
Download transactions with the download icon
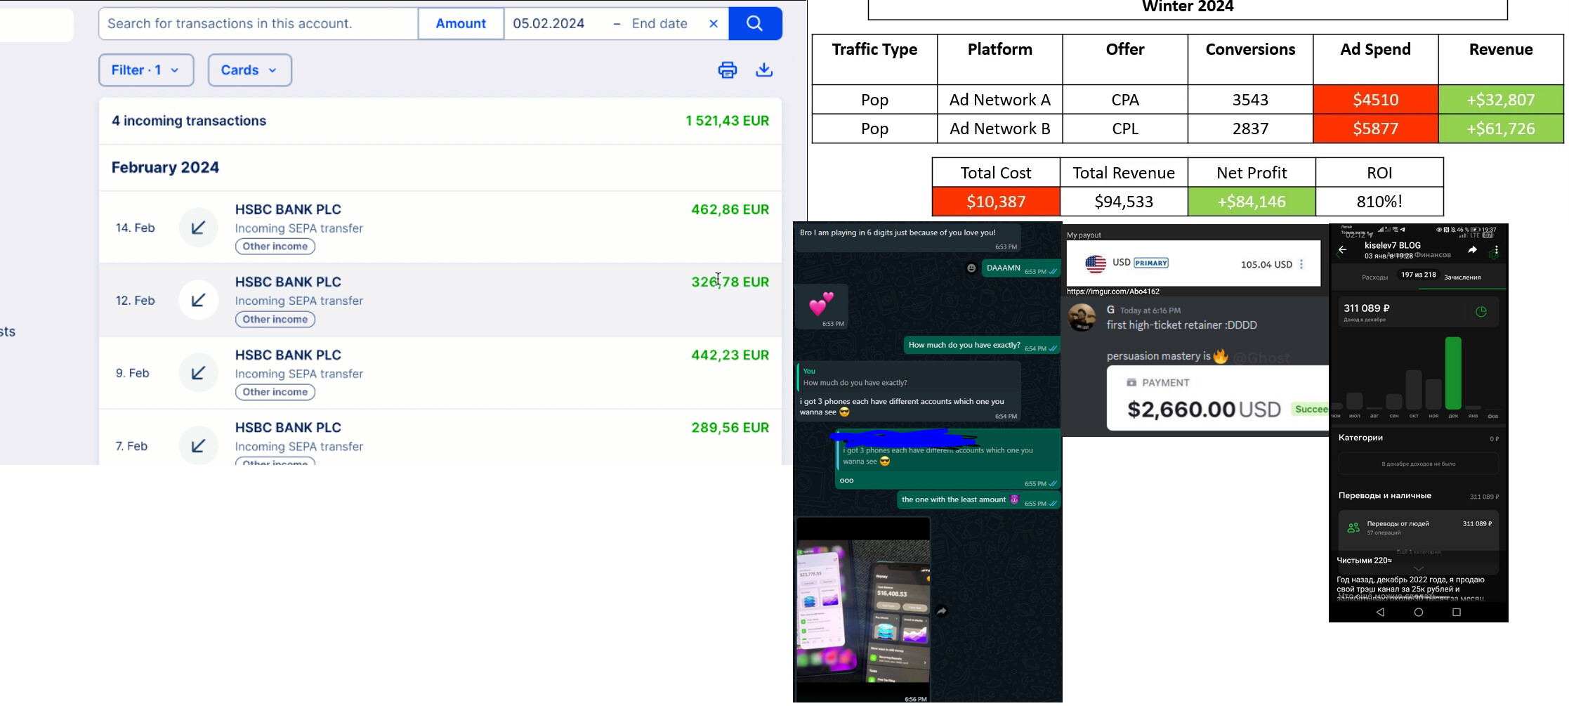click(764, 70)
